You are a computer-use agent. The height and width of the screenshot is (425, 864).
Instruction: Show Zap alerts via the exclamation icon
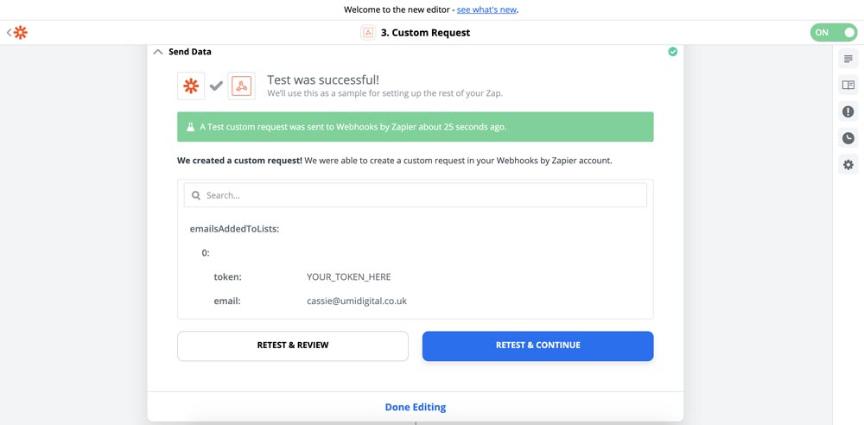click(x=848, y=111)
